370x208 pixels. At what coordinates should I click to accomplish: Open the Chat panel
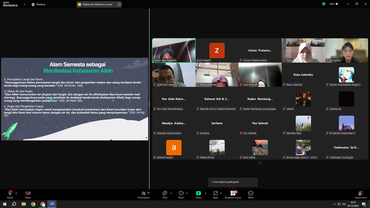click(165, 194)
